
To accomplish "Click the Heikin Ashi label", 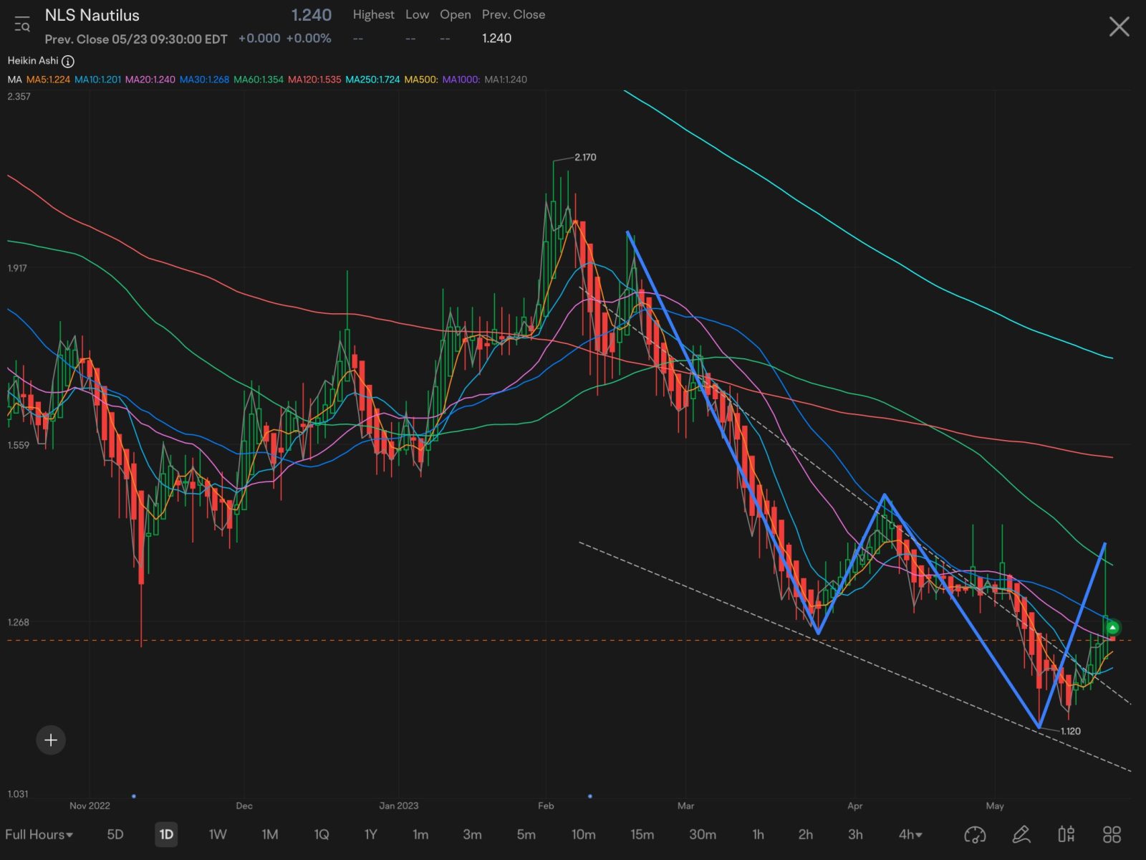I will pos(33,61).
